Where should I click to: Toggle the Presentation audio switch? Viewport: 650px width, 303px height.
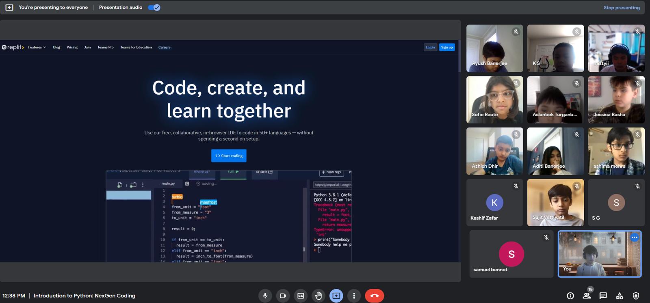154,7
